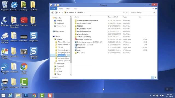Viewport: 175px width, 98px height.
Task: Select the website-up... folder on desktop
Action: point(24,6)
